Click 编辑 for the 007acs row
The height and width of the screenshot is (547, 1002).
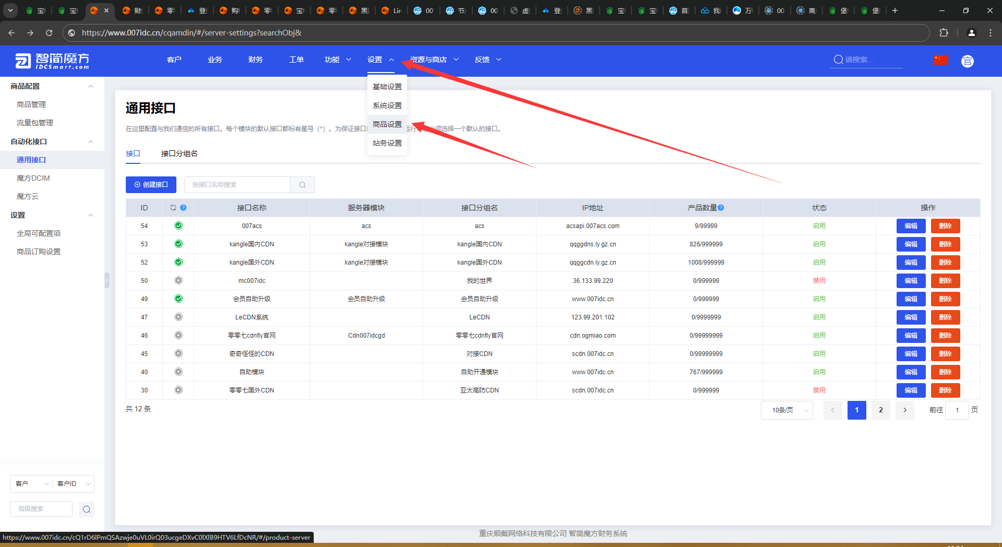[x=911, y=226]
